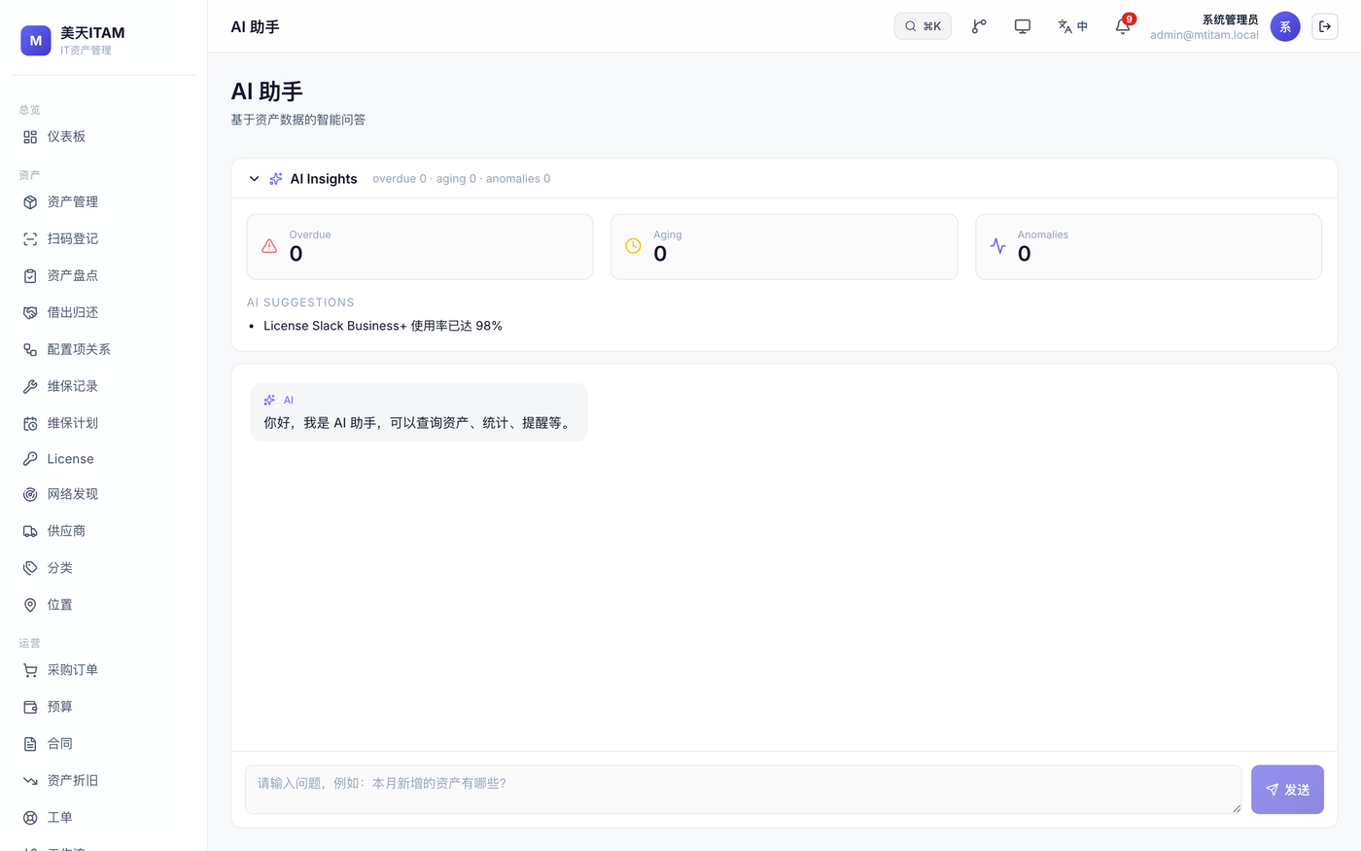Click the 借出归还 handshake icon
Screen dimensions: 1361x851
(x=30, y=313)
